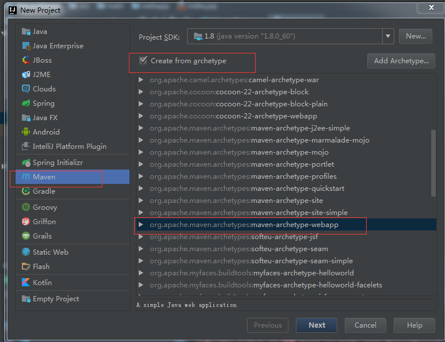The image size is (445, 342).
Task: Click the Java Enterprise icon
Action: tap(26, 45)
